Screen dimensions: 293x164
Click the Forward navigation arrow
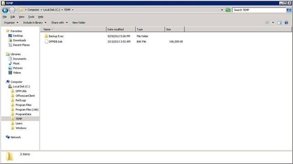(12, 10)
